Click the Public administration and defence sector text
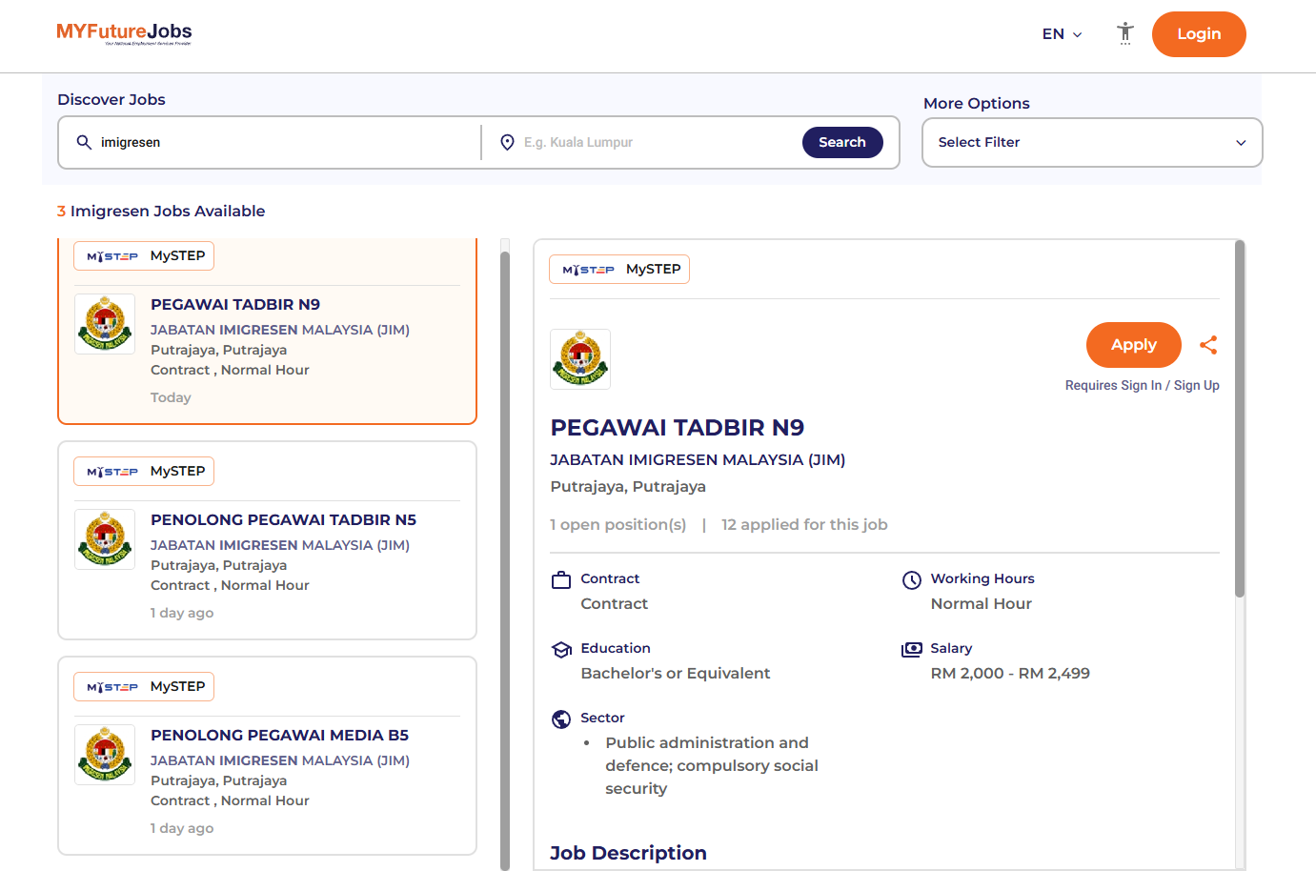The width and height of the screenshot is (1316, 871). 712,765
